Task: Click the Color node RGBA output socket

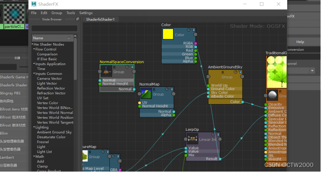Action: 196,43
